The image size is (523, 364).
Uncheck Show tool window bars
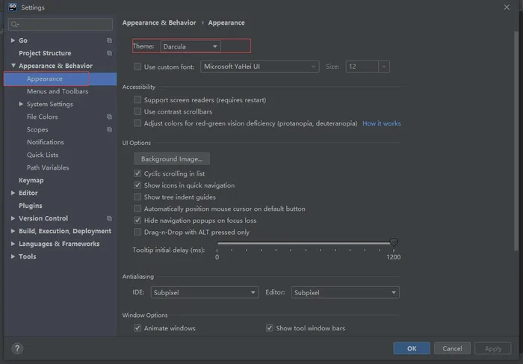click(x=270, y=328)
